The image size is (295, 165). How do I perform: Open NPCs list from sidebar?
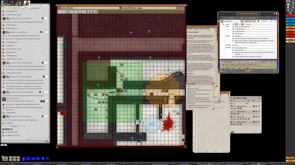point(290,33)
